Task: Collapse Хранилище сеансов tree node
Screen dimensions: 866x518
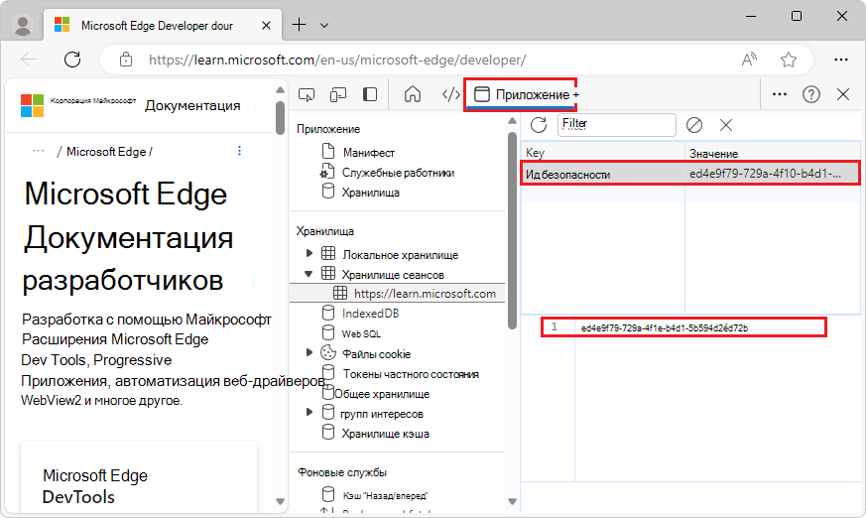Action: pyautogui.click(x=309, y=274)
